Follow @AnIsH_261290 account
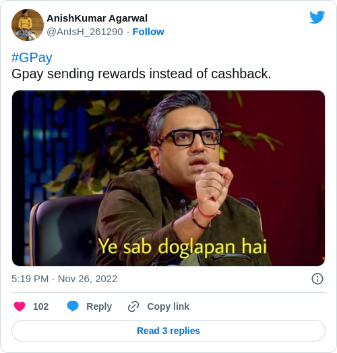This screenshot has width=337, height=353. pyautogui.click(x=148, y=32)
